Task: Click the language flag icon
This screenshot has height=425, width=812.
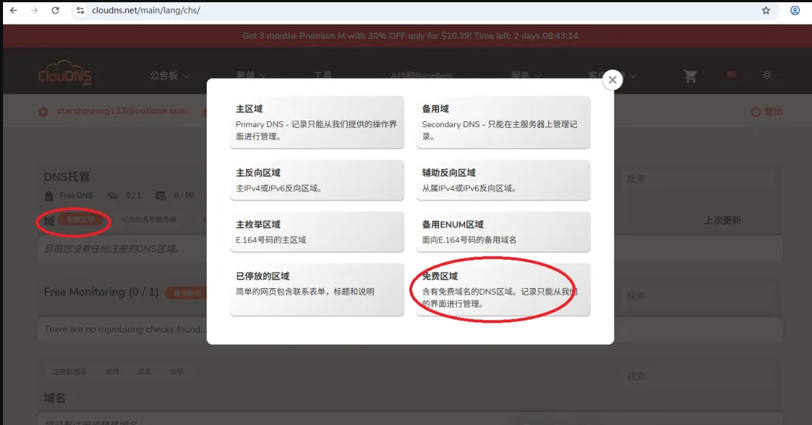Action: point(731,75)
